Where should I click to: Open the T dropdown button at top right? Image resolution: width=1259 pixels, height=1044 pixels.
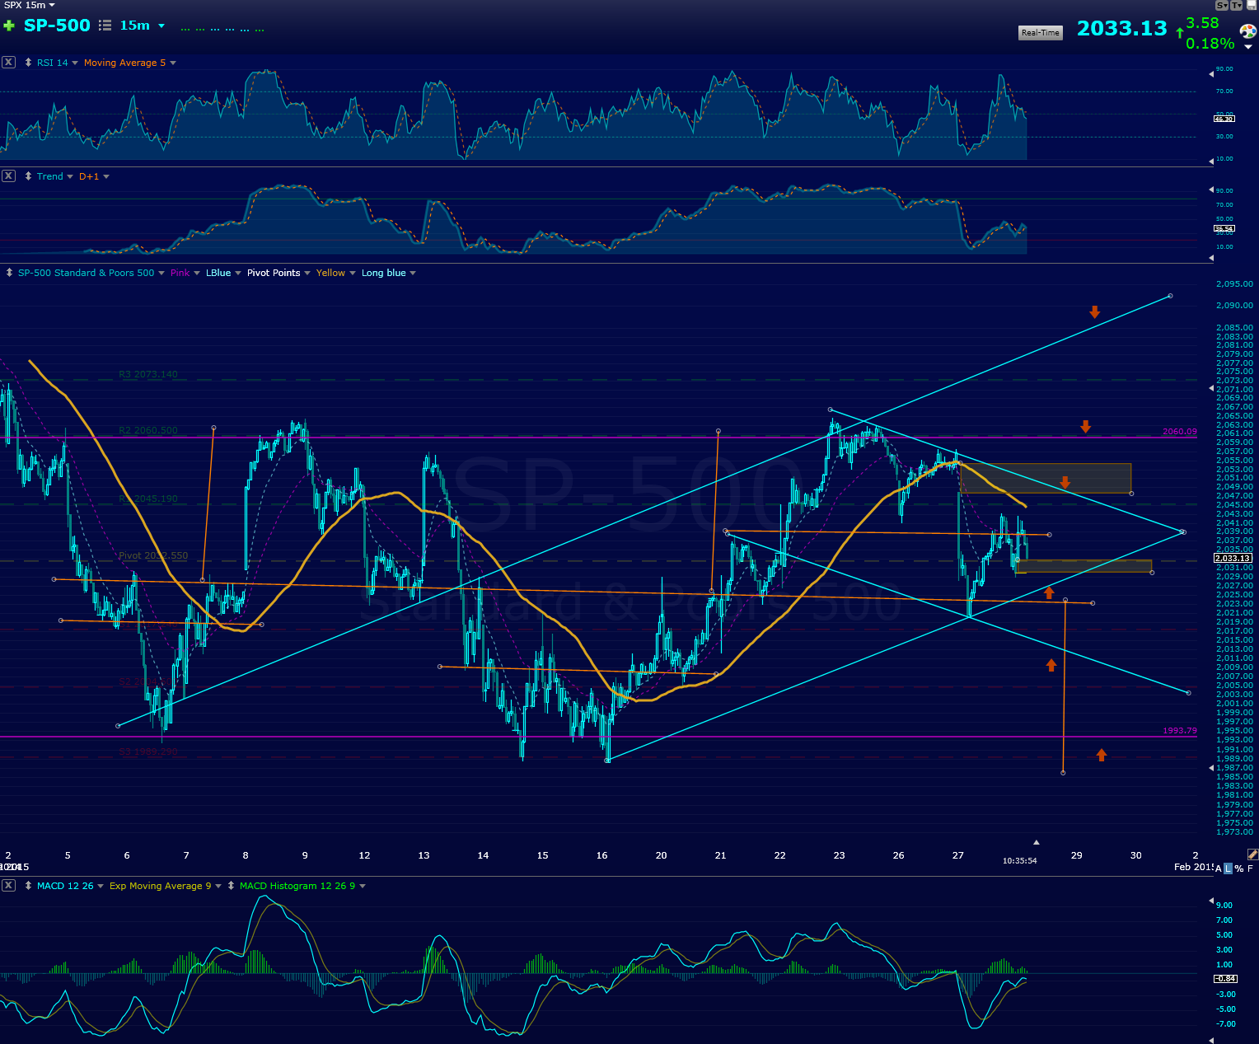(x=1236, y=5)
